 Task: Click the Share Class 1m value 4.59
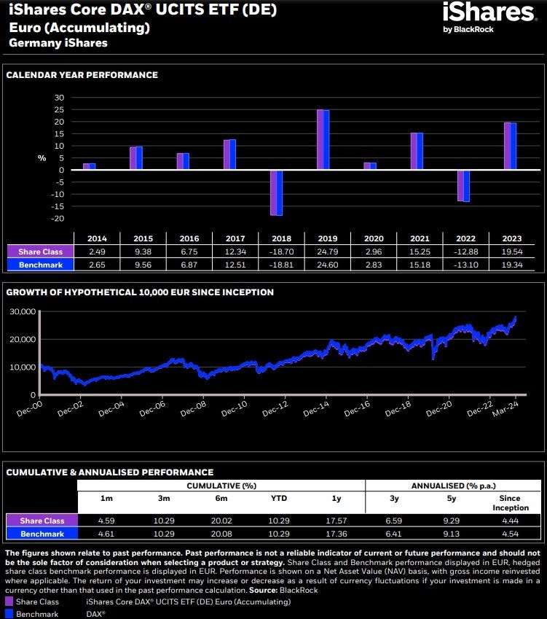[106, 521]
